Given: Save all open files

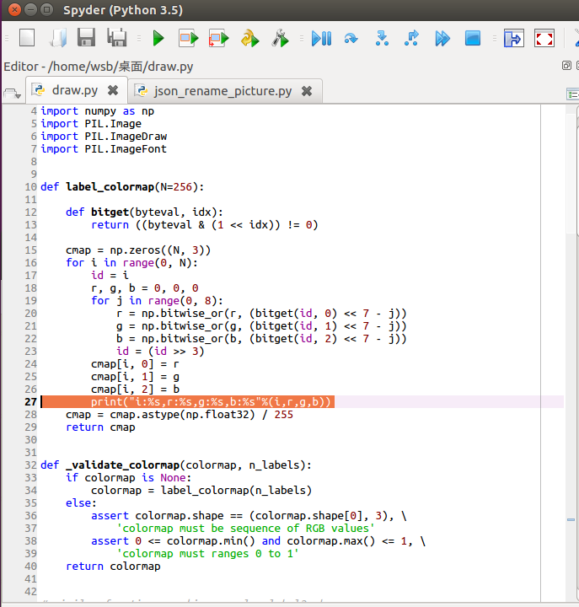Looking at the screenshot, I should (116, 38).
